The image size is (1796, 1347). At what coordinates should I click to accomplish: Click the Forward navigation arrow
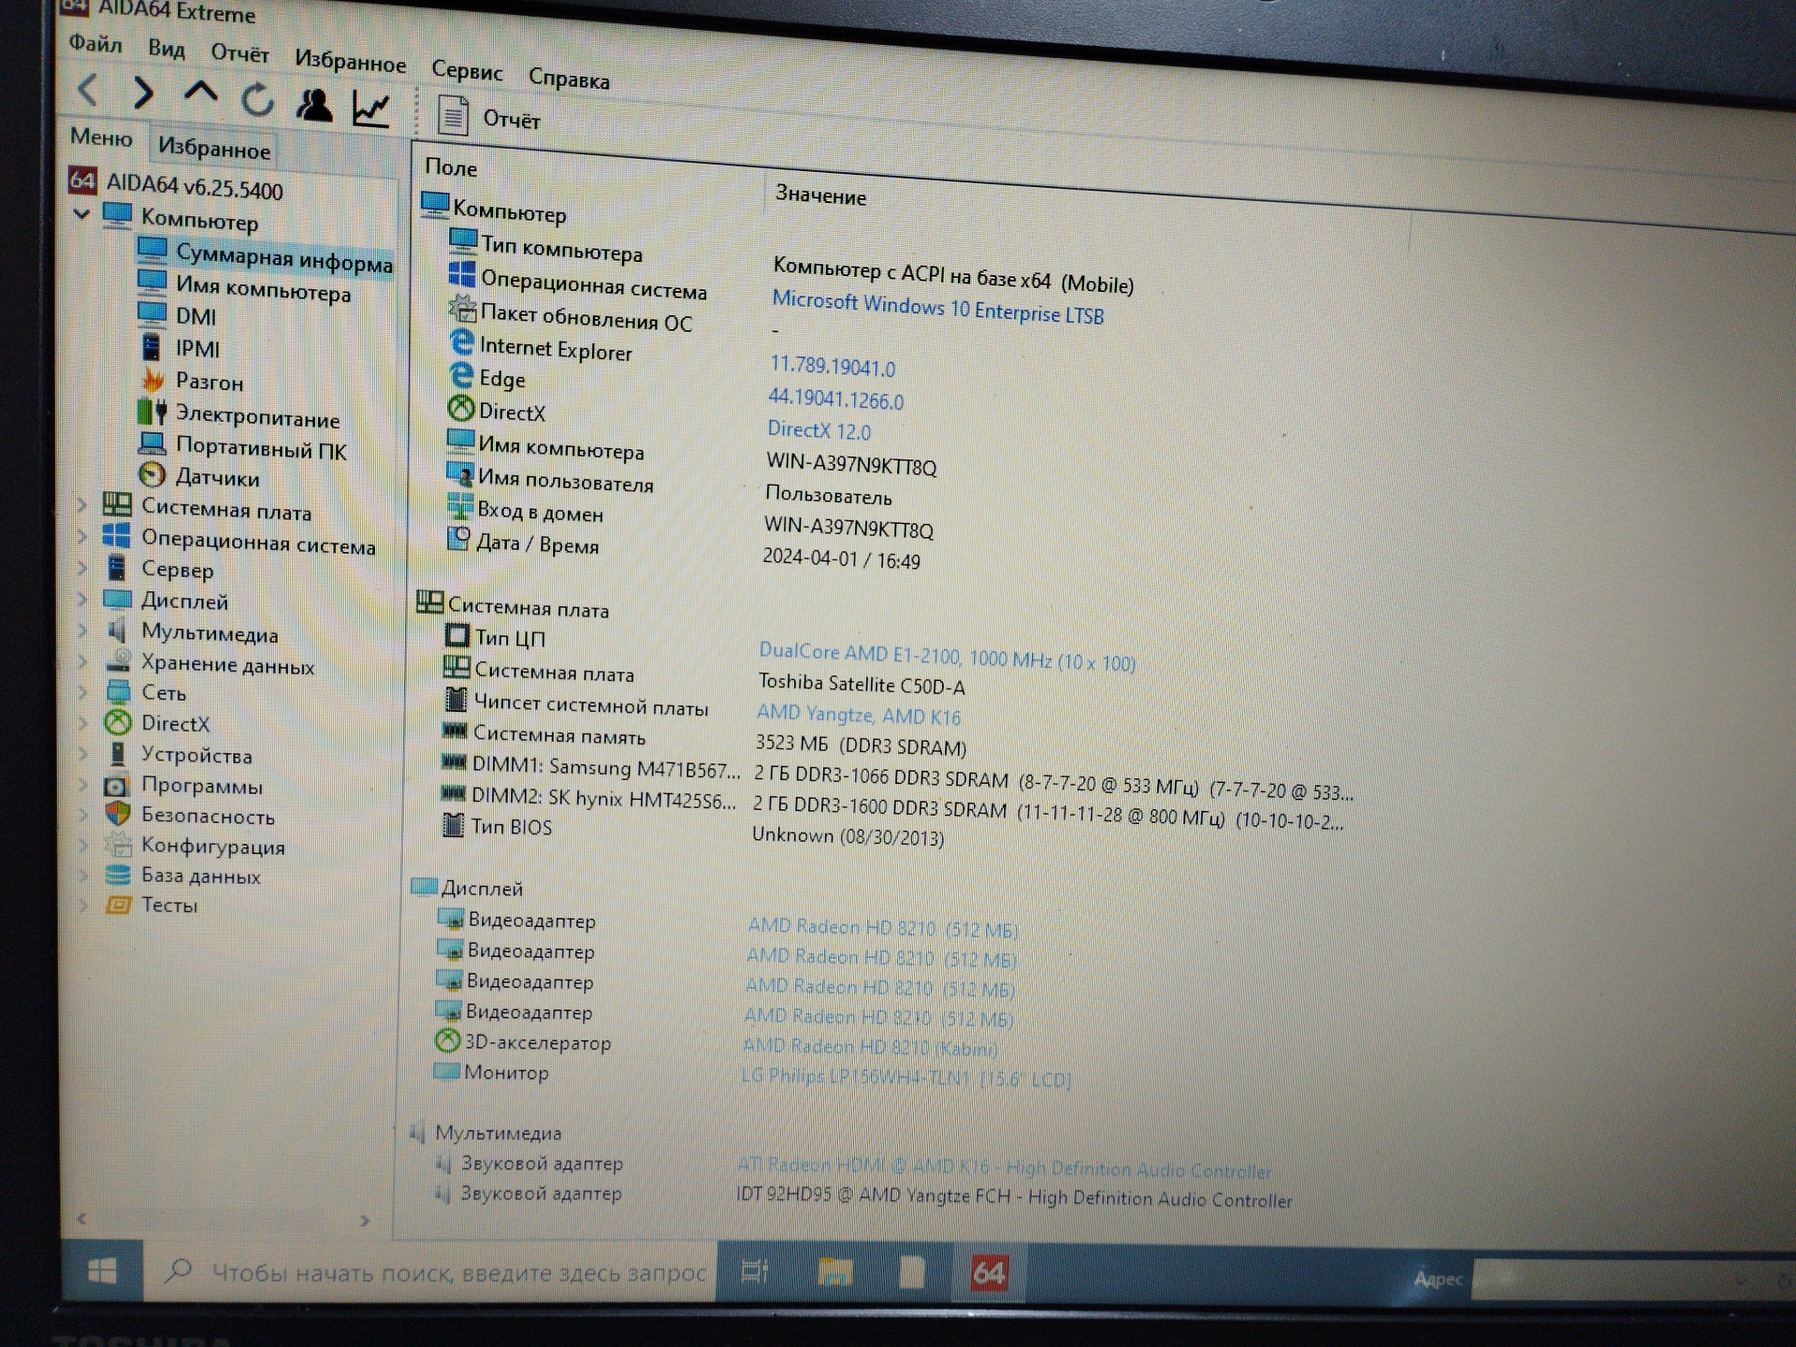coord(142,93)
